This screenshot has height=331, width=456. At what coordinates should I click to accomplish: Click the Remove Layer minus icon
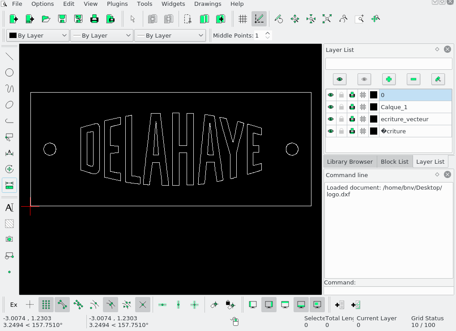click(x=413, y=79)
